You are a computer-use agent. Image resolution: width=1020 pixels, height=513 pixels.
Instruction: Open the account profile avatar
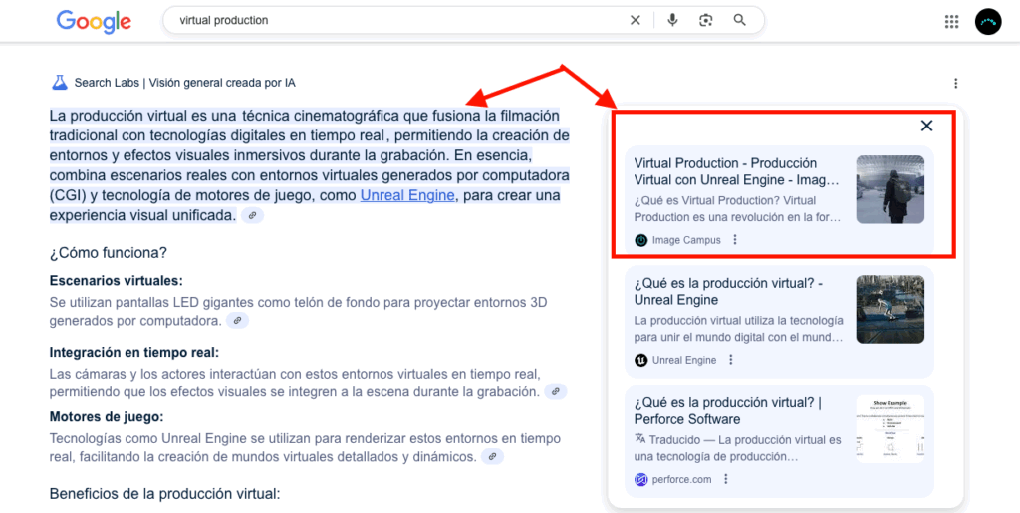(988, 22)
